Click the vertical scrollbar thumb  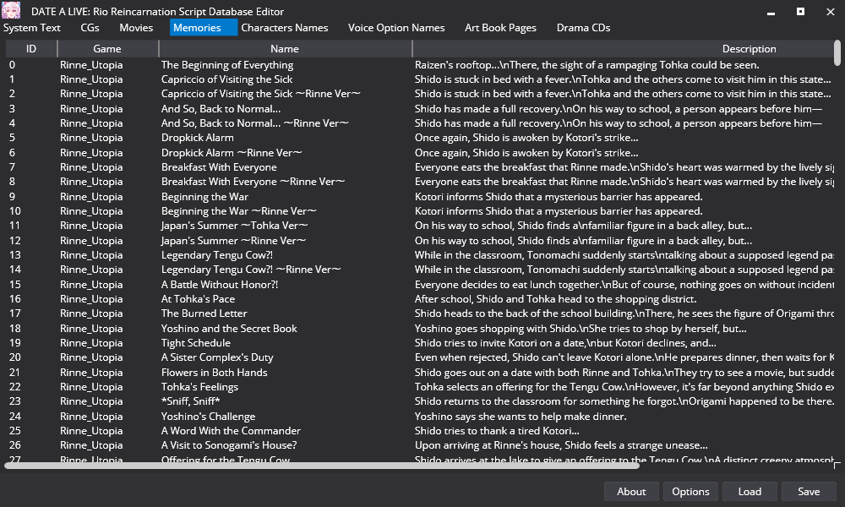tap(837, 52)
